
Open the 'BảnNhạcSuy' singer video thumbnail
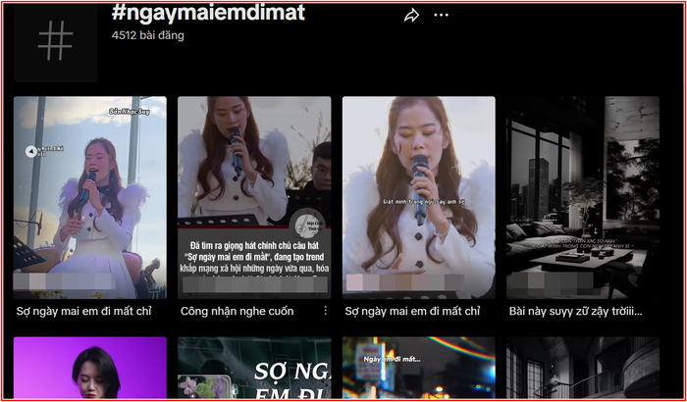pyautogui.click(x=90, y=197)
